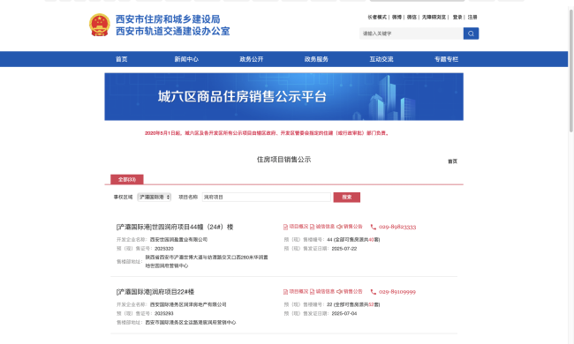The image size is (574, 344).
Task: Open 新闻中心 in the navigation bar
Action: (186, 59)
